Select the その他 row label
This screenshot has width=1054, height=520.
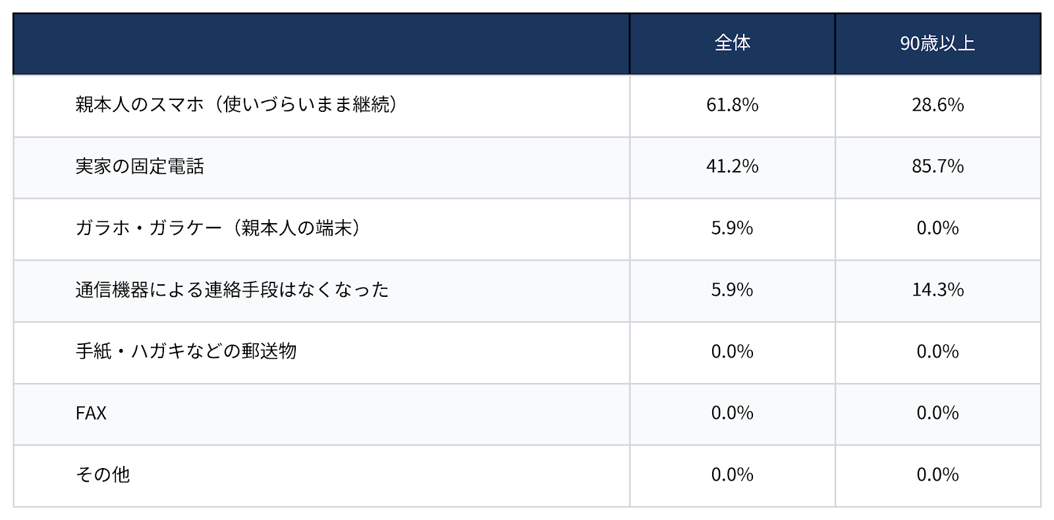click(102, 475)
